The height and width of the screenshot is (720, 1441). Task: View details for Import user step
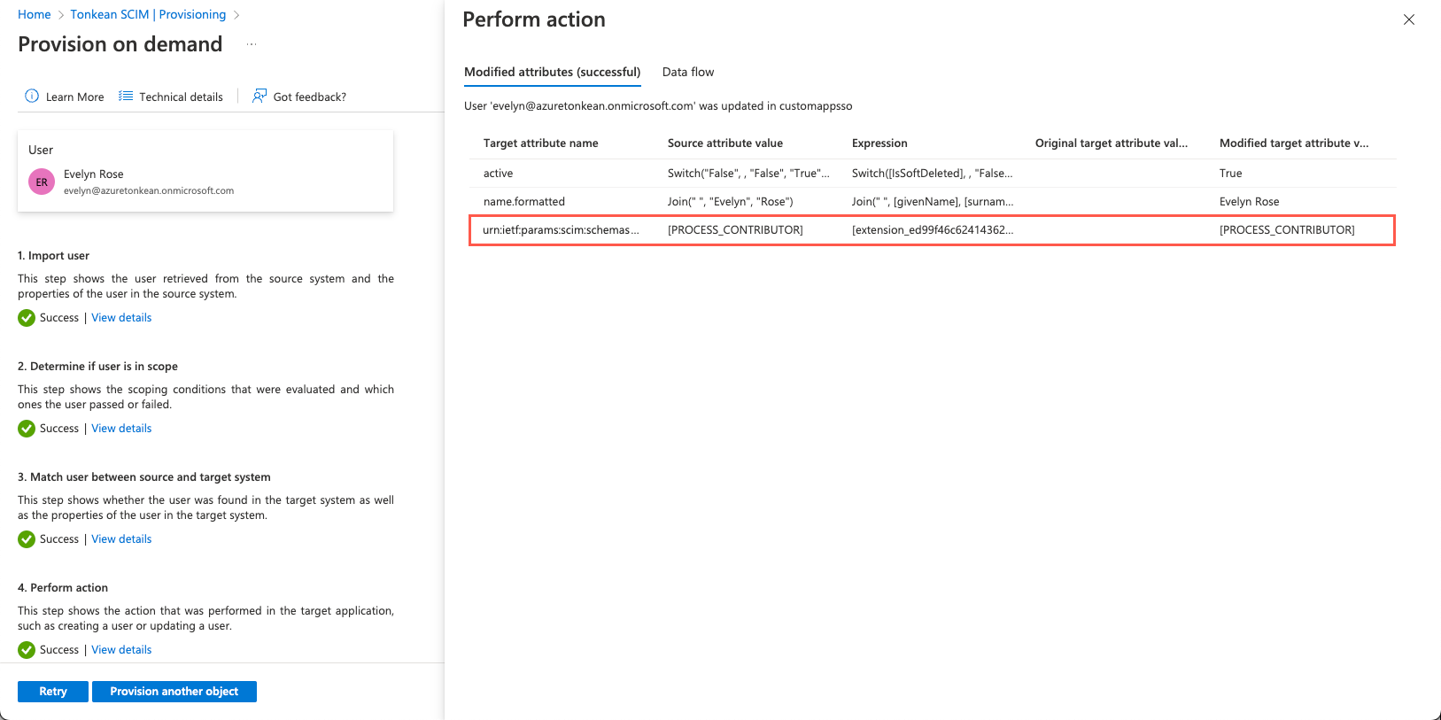pyautogui.click(x=121, y=318)
